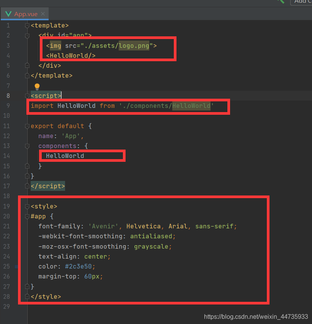This screenshot has width=312, height=324.
Task: Collapse the export default fold marker
Action: tap(27, 126)
